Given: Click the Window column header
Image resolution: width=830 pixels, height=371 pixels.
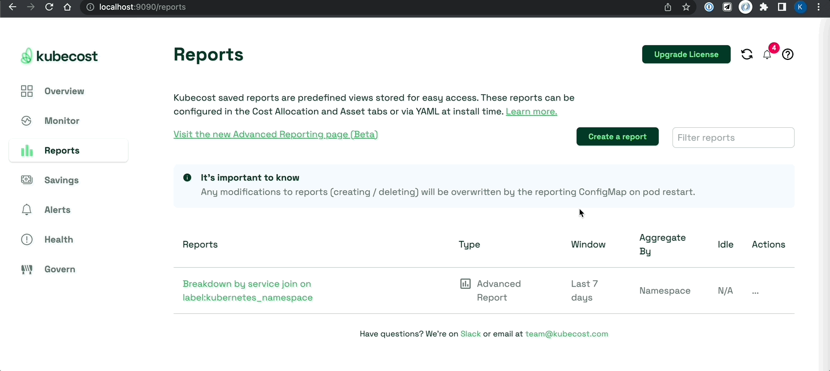Looking at the screenshot, I should point(588,244).
